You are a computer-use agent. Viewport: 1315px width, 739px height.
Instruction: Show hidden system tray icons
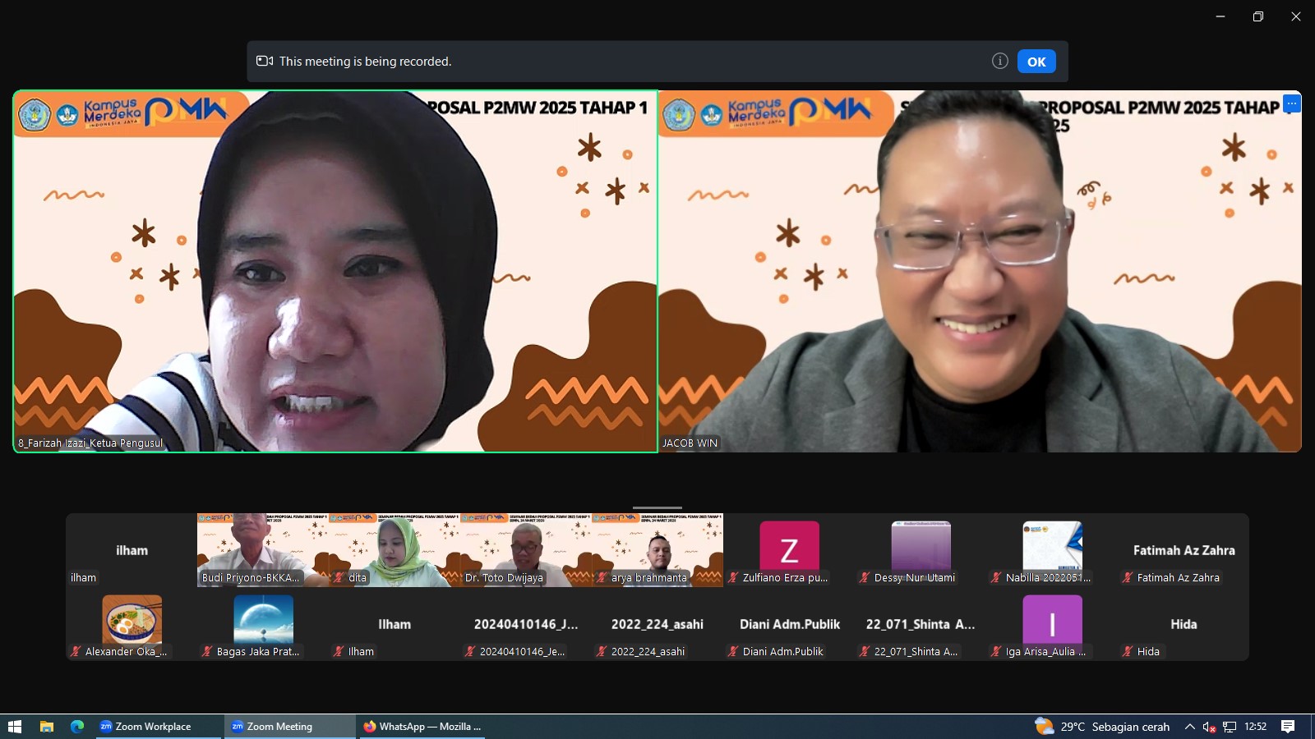pyautogui.click(x=1189, y=727)
